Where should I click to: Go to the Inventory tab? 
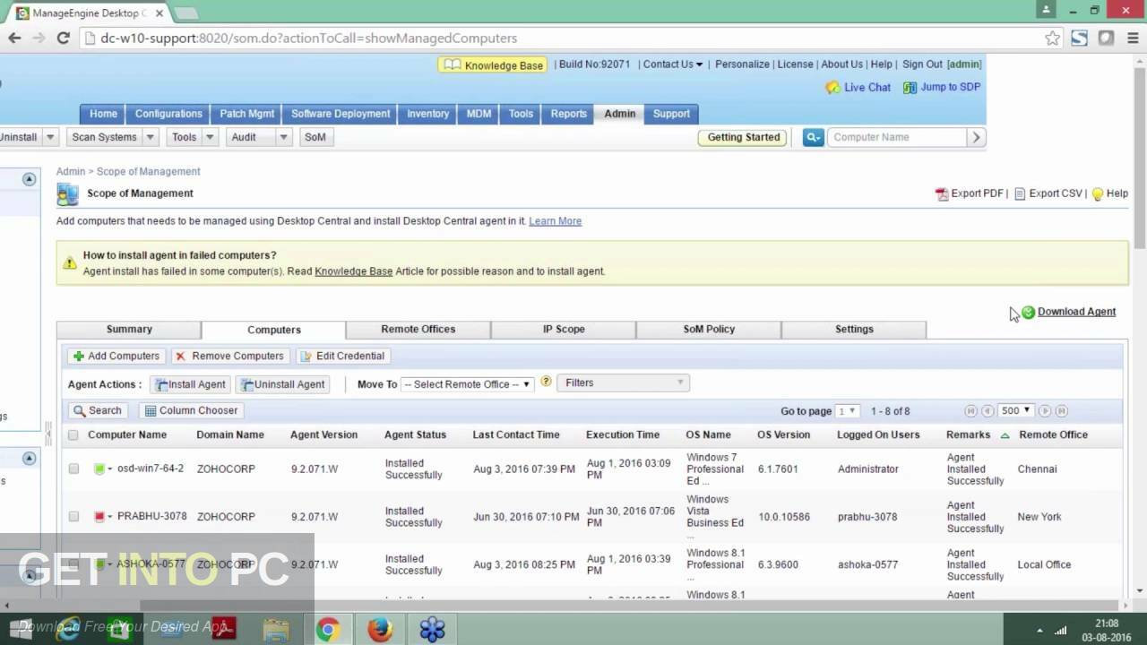coord(427,114)
